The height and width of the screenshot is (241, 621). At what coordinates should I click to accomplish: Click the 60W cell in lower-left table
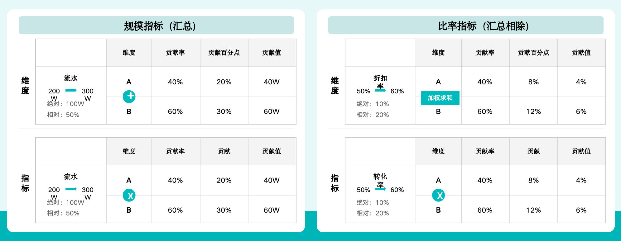tap(272, 210)
